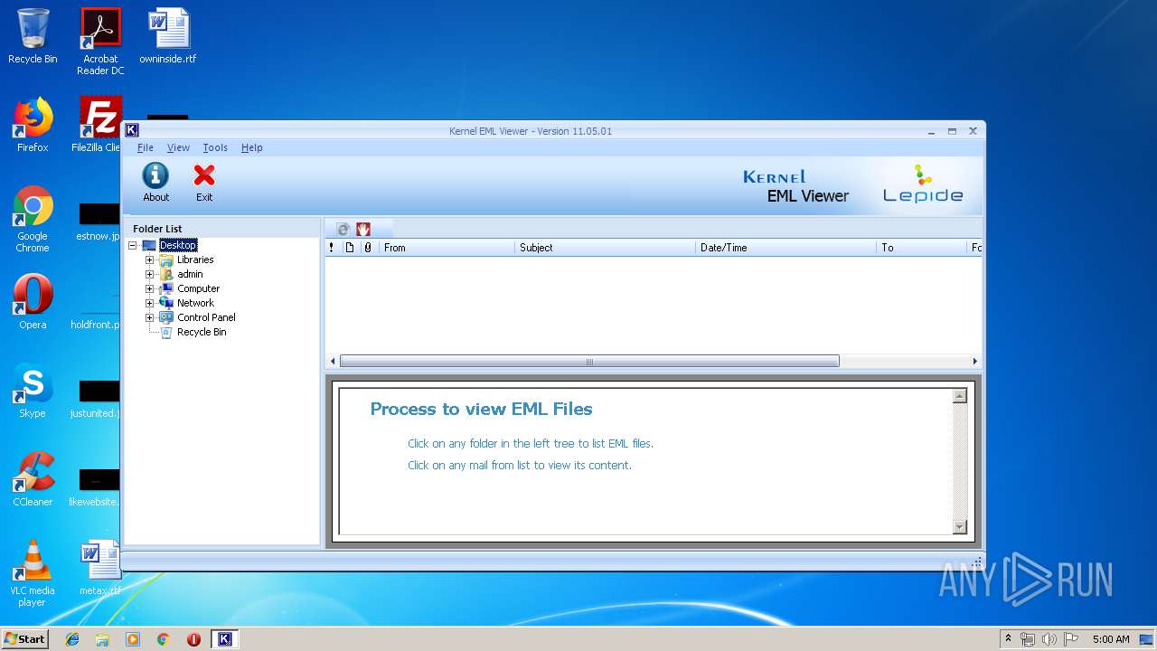Expand the Computer tree node
Screen dimensions: 1157x651
(x=150, y=288)
